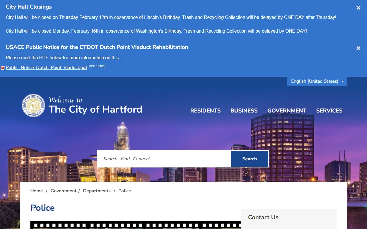Click the 'The City of Hartford' site title
Image resolution: width=367 pixels, height=229 pixels.
tap(95, 109)
